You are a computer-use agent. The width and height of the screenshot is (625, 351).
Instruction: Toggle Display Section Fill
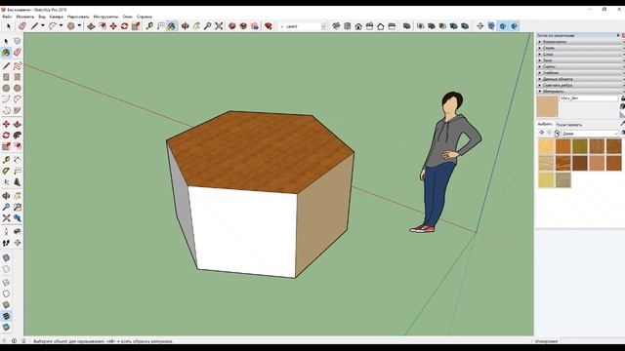pos(515,26)
